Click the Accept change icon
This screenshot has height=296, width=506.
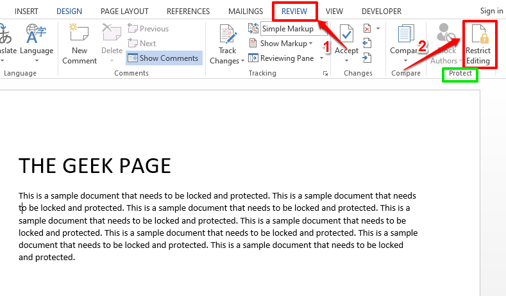[347, 36]
